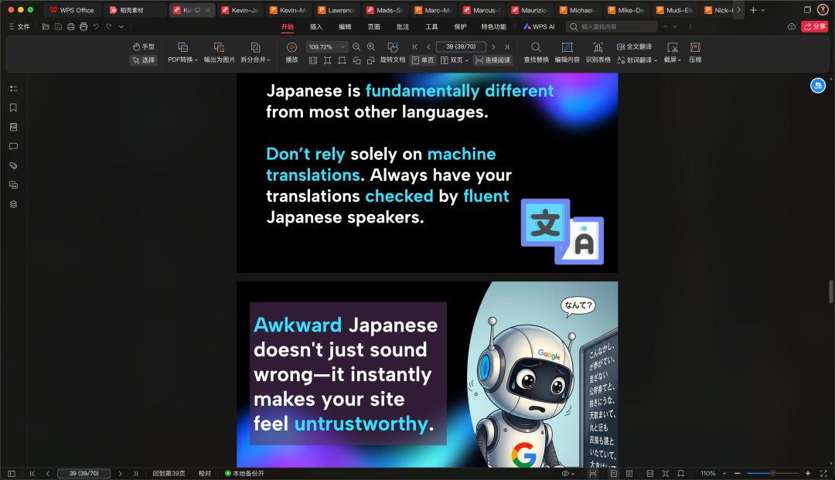The width and height of the screenshot is (835, 480).
Task: Switch to the Michael document tab
Action: [578, 10]
